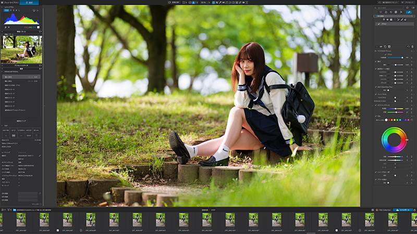Click the pencil icon to edit capture date
The height and width of the screenshot is (234, 417).
[40, 155]
